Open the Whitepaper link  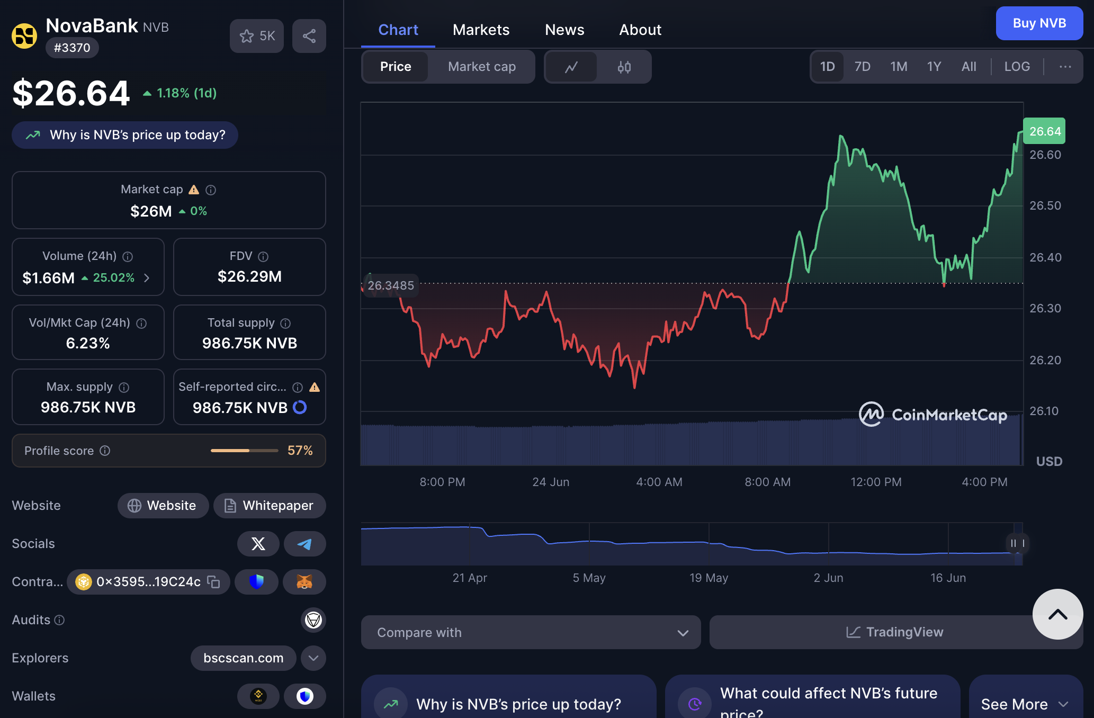[x=270, y=506]
